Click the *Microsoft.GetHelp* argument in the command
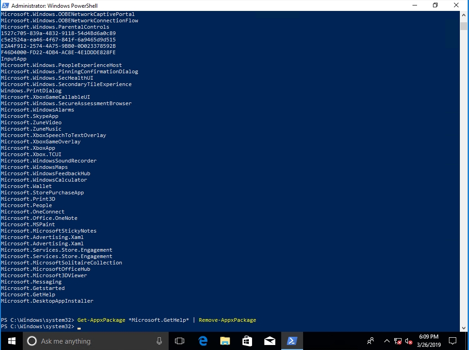This screenshot has height=350, width=469. pyautogui.click(x=159, y=320)
